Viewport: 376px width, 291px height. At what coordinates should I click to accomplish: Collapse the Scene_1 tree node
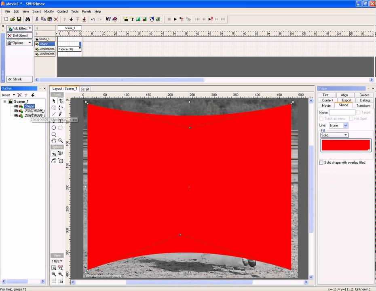click(x=5, y=101)
